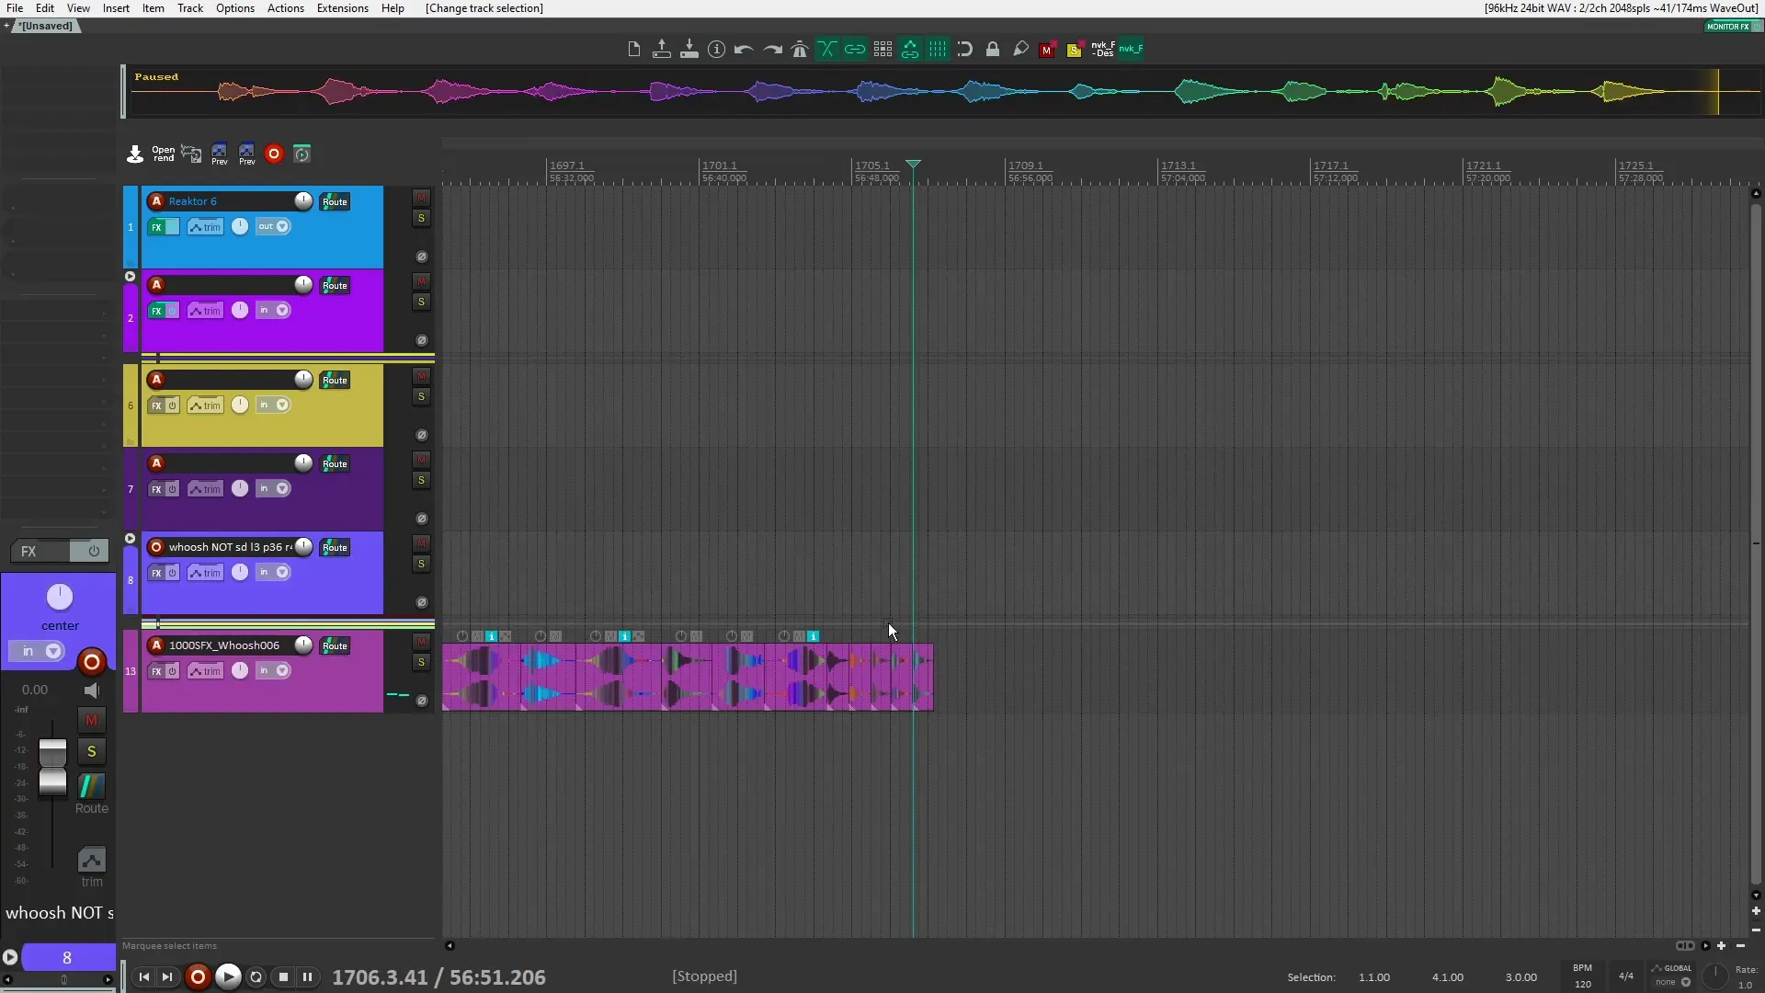Click the green nvk_F toolbar button

[1131, 50]
